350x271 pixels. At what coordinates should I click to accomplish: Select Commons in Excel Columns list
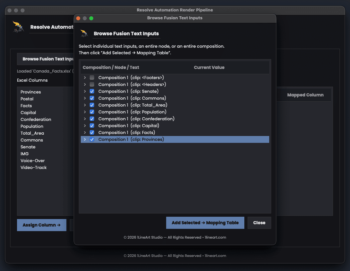[x=32, y=140]
